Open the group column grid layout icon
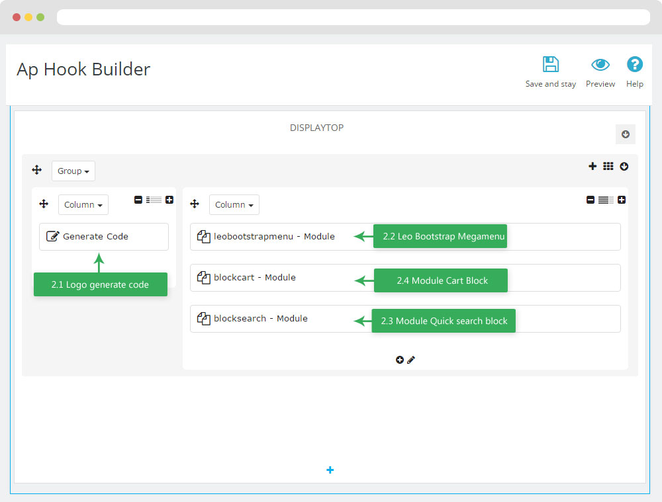 click(x=608, y=166)
